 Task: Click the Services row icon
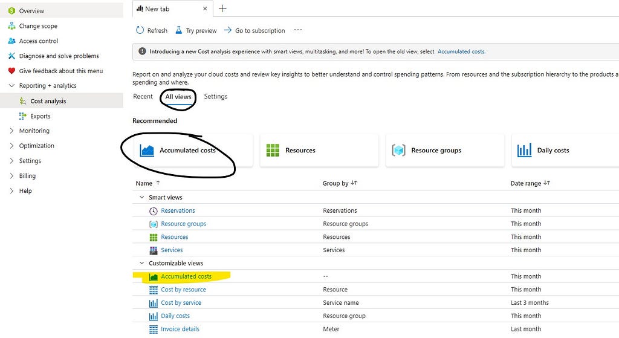(x=154, y=250)
